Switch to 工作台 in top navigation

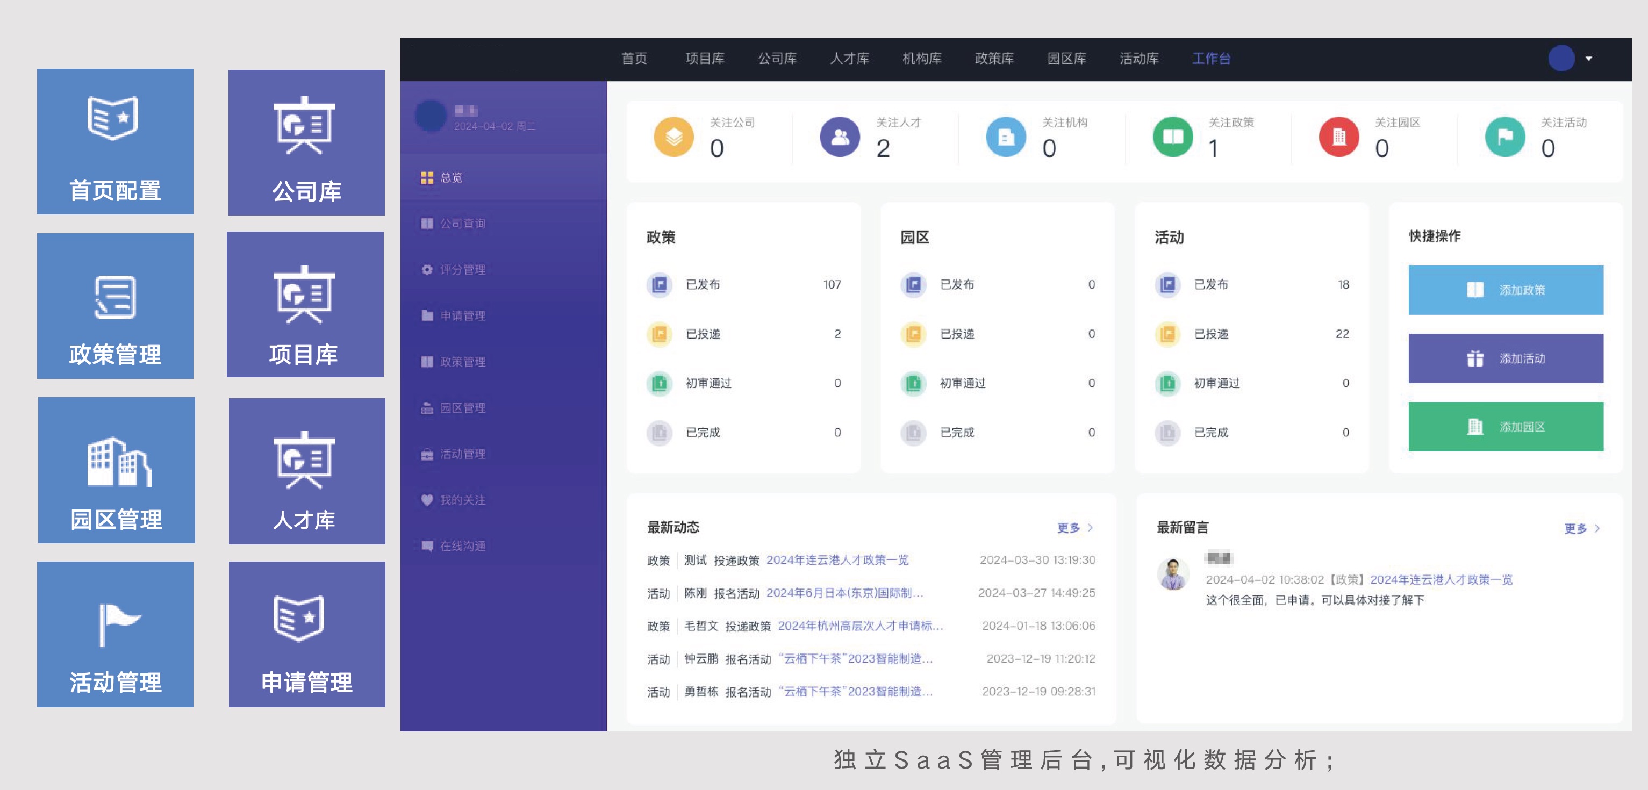pos(1211,58)
